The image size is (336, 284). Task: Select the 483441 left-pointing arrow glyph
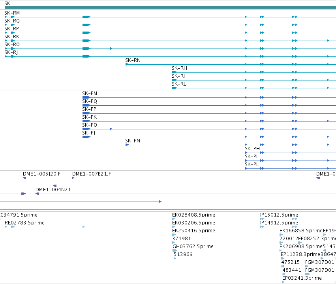pos(283,274)
